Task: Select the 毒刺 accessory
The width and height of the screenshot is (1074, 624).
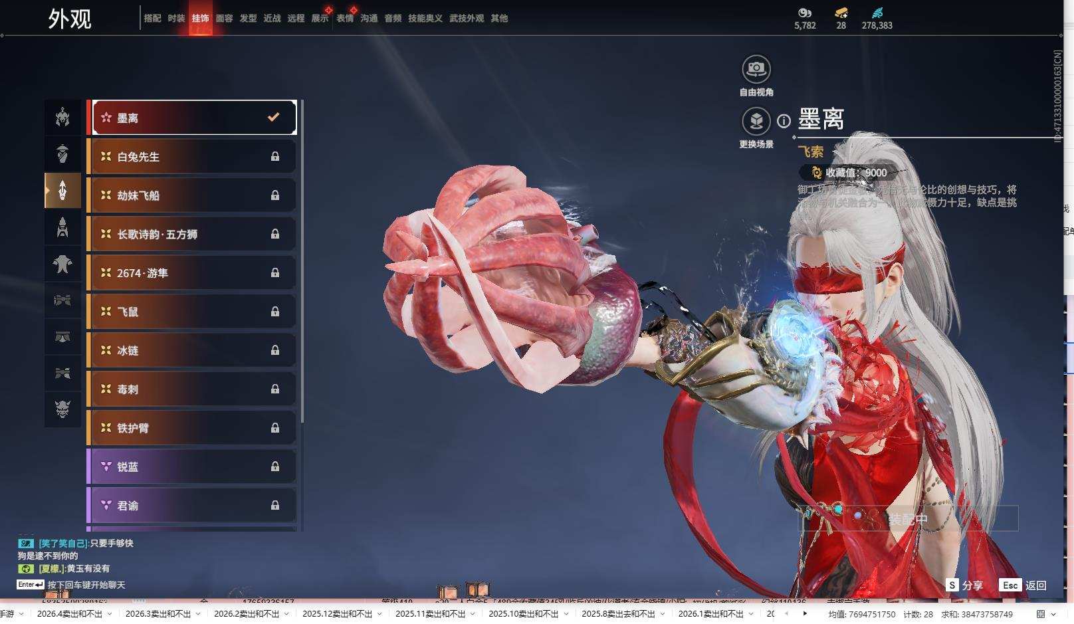Action: coord(192,389)
